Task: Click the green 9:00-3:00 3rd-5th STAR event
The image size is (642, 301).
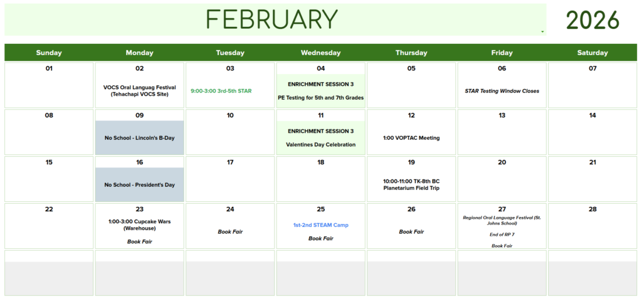Action: [x=221, y=91]
